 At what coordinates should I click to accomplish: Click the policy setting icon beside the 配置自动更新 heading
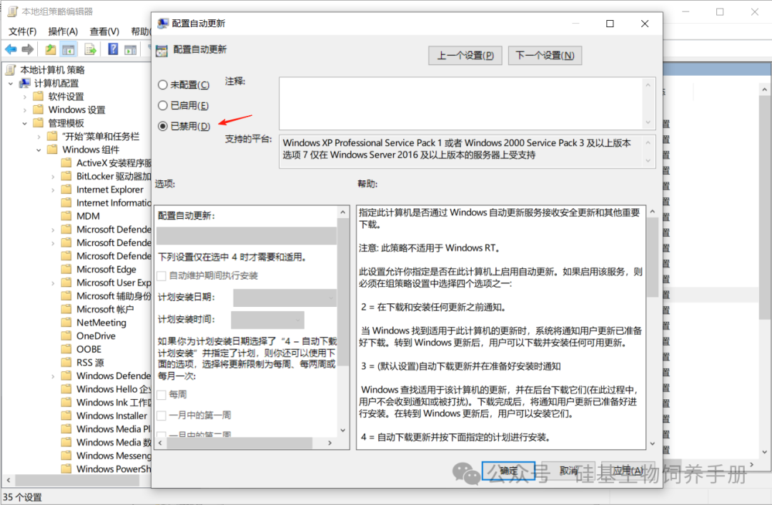(x=162, y=50)
